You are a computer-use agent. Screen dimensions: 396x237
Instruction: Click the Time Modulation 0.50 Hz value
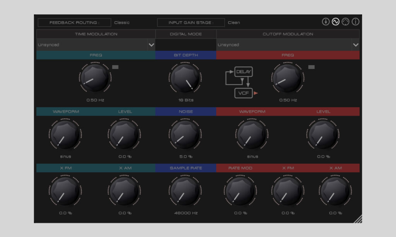[95, 100]
